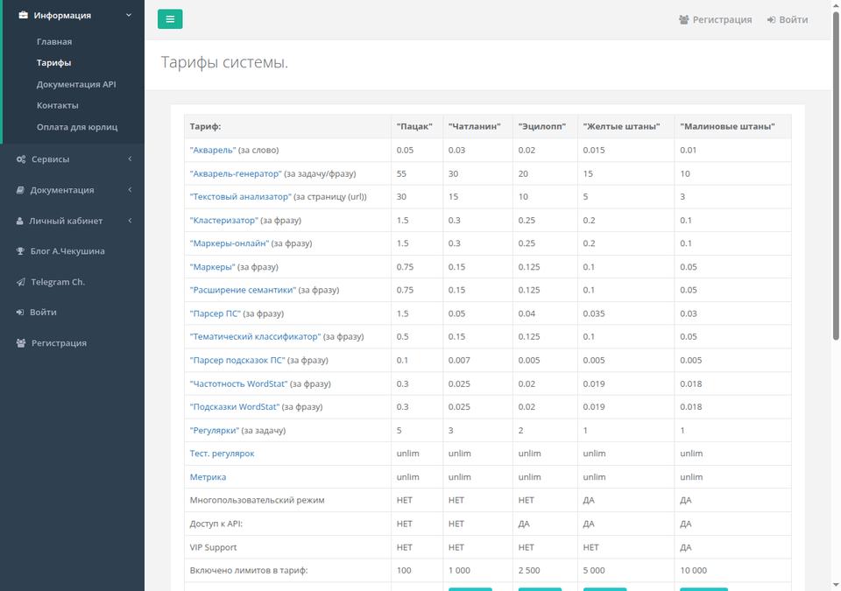This screenshot has width=841, height=591.
Task: Click the briefcase icon beside Информация
Action: coord(23,16)
